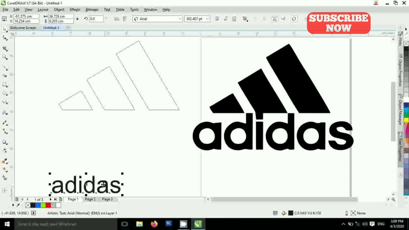Screen dimensions: 409x230
Task: Open text alignment options
Action: 245,19
